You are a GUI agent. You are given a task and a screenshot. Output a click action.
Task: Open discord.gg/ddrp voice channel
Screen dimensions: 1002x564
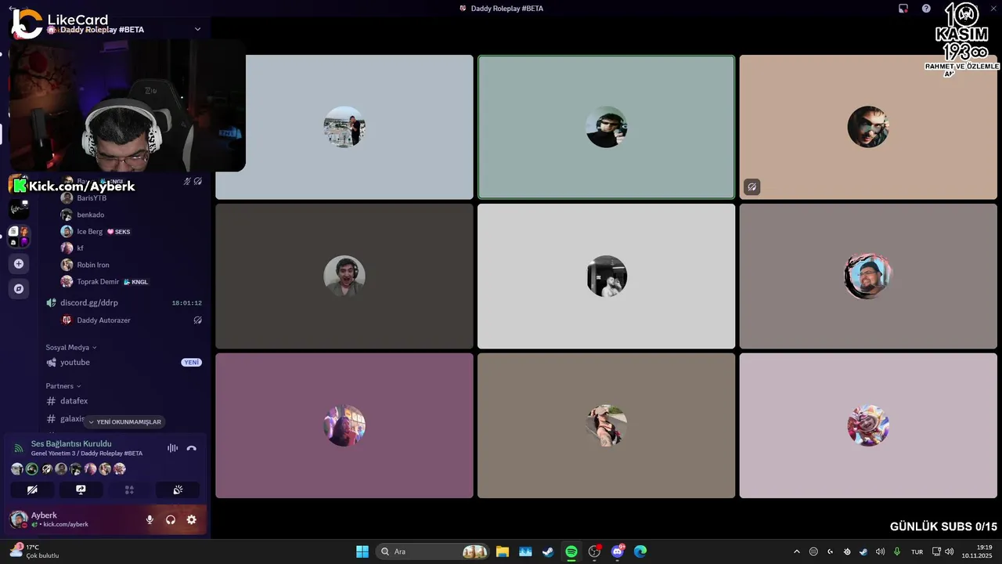(124, 302)
